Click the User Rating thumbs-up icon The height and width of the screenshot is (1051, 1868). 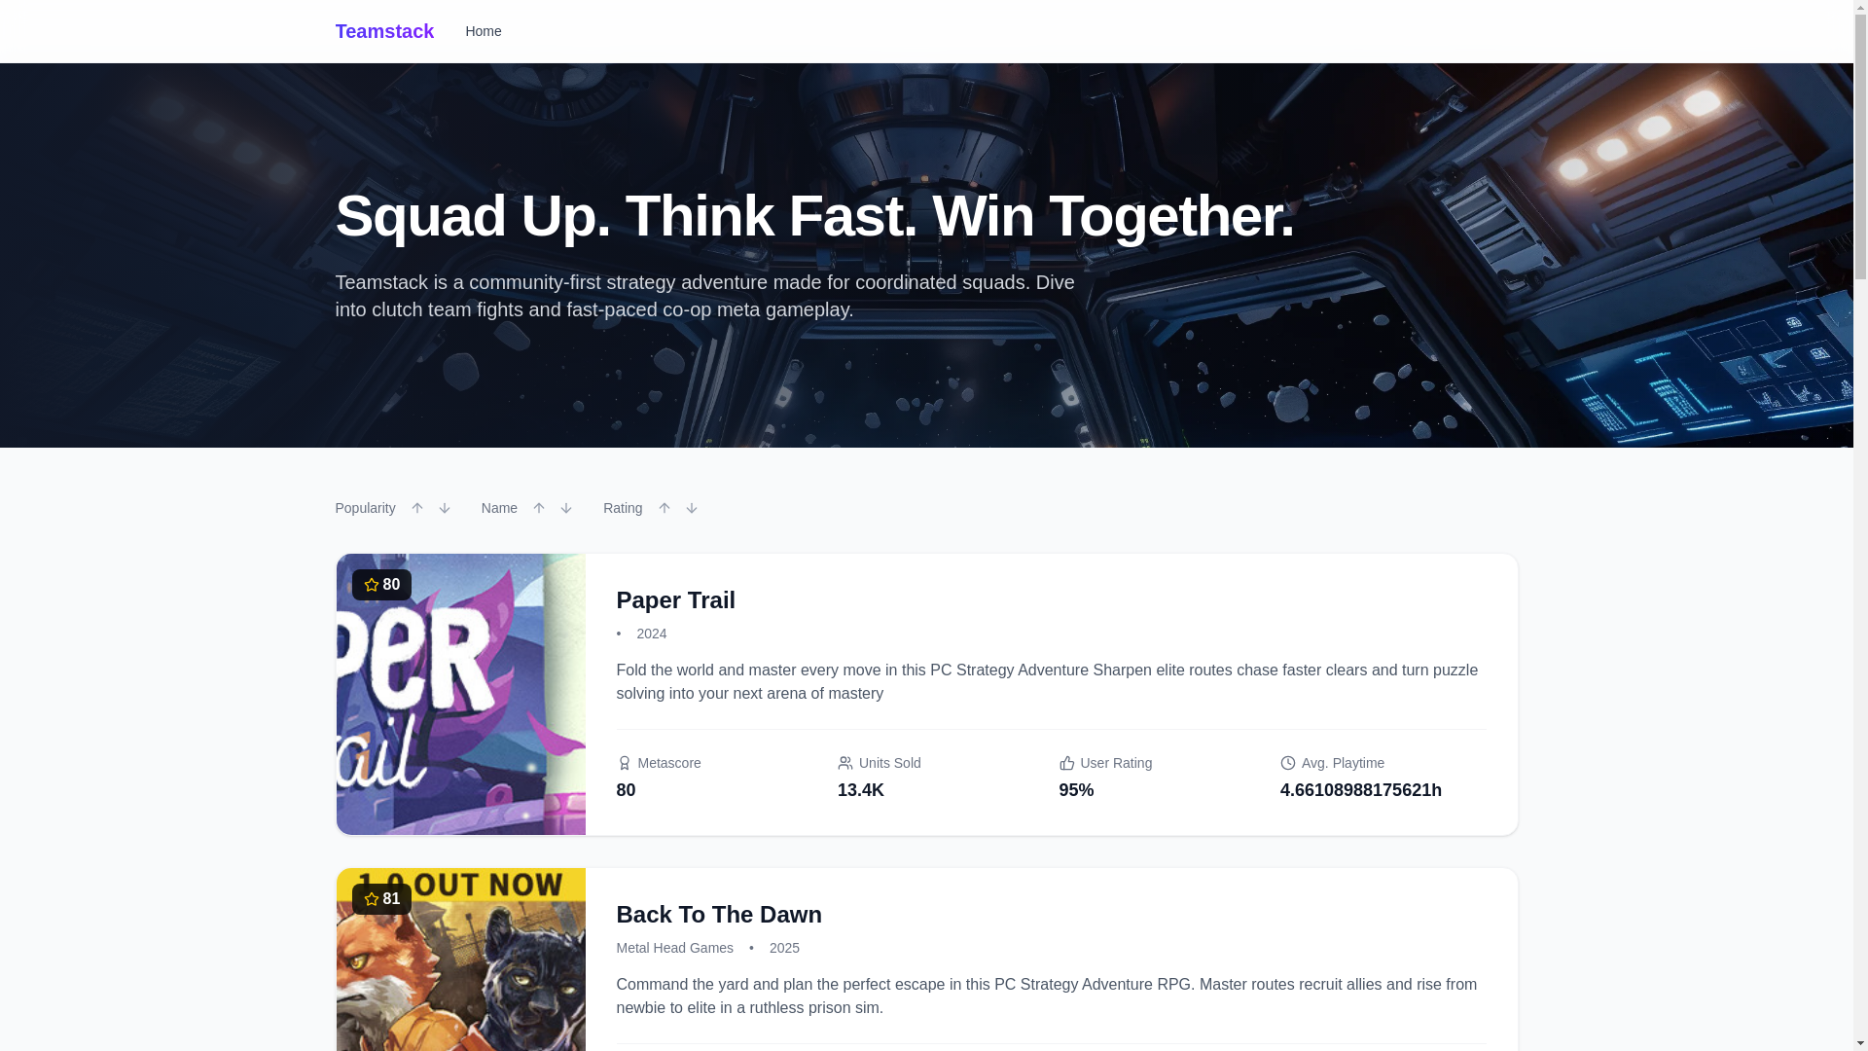[x=1067, y=763]
